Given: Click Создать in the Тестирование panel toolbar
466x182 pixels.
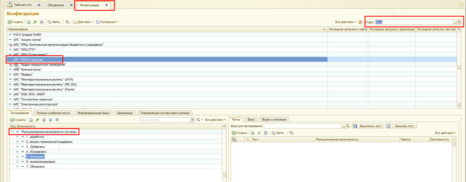Looking at the screenshot, I should pyautogui.click(x=18, y=120).
